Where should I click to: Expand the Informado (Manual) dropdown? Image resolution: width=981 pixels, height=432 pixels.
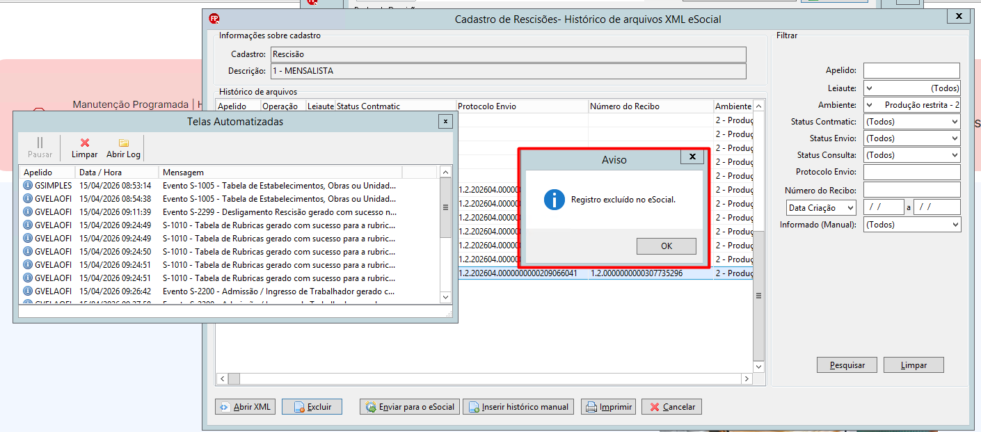click(912, 225)
